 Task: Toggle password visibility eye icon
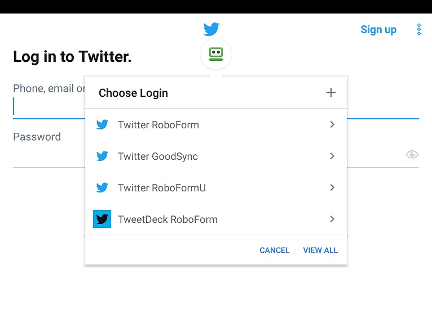click(x=412, y=155)
